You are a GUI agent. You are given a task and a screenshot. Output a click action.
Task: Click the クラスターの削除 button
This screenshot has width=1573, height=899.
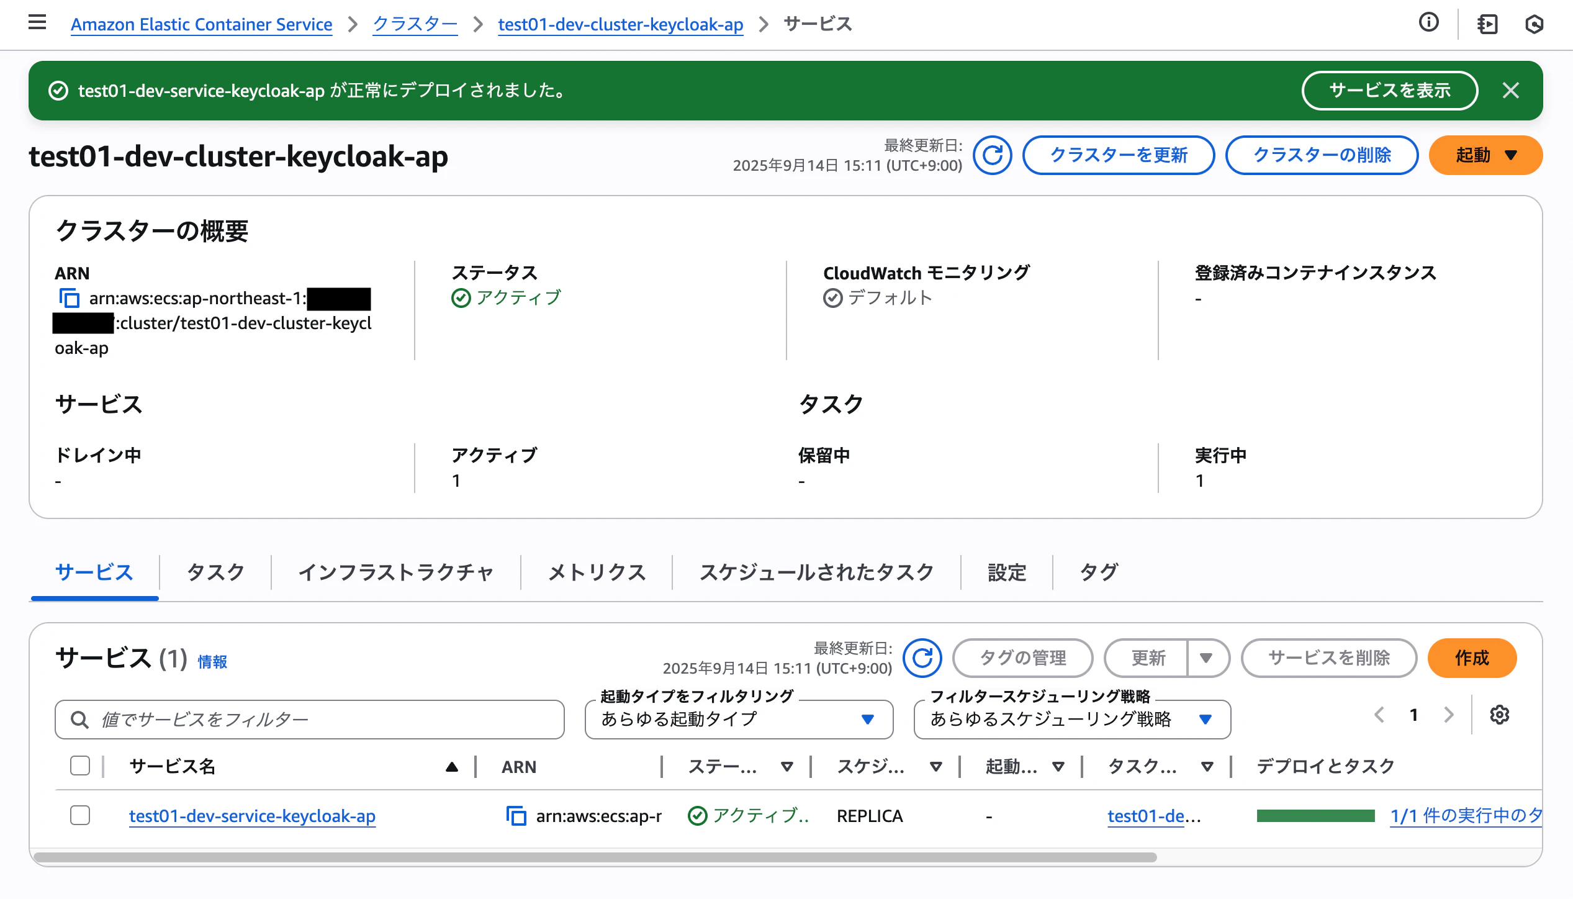pyautogui.click(x=1322, y=155)
